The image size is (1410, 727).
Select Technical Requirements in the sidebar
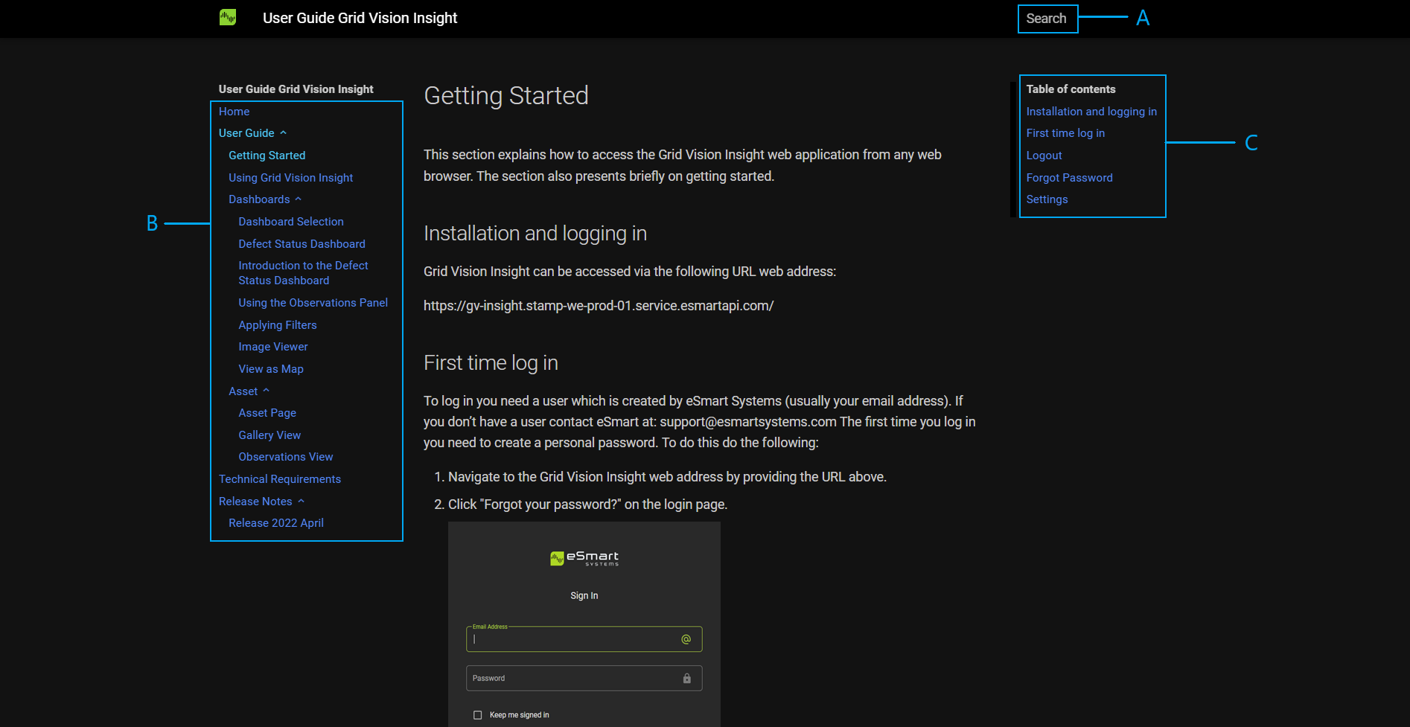(280, 479)
